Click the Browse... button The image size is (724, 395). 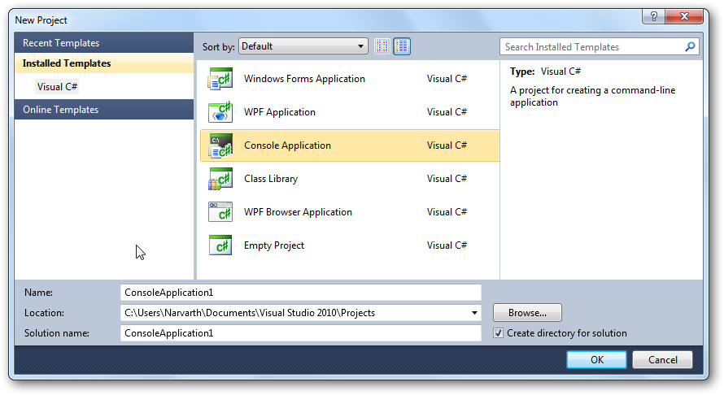(x=527, y=313)
